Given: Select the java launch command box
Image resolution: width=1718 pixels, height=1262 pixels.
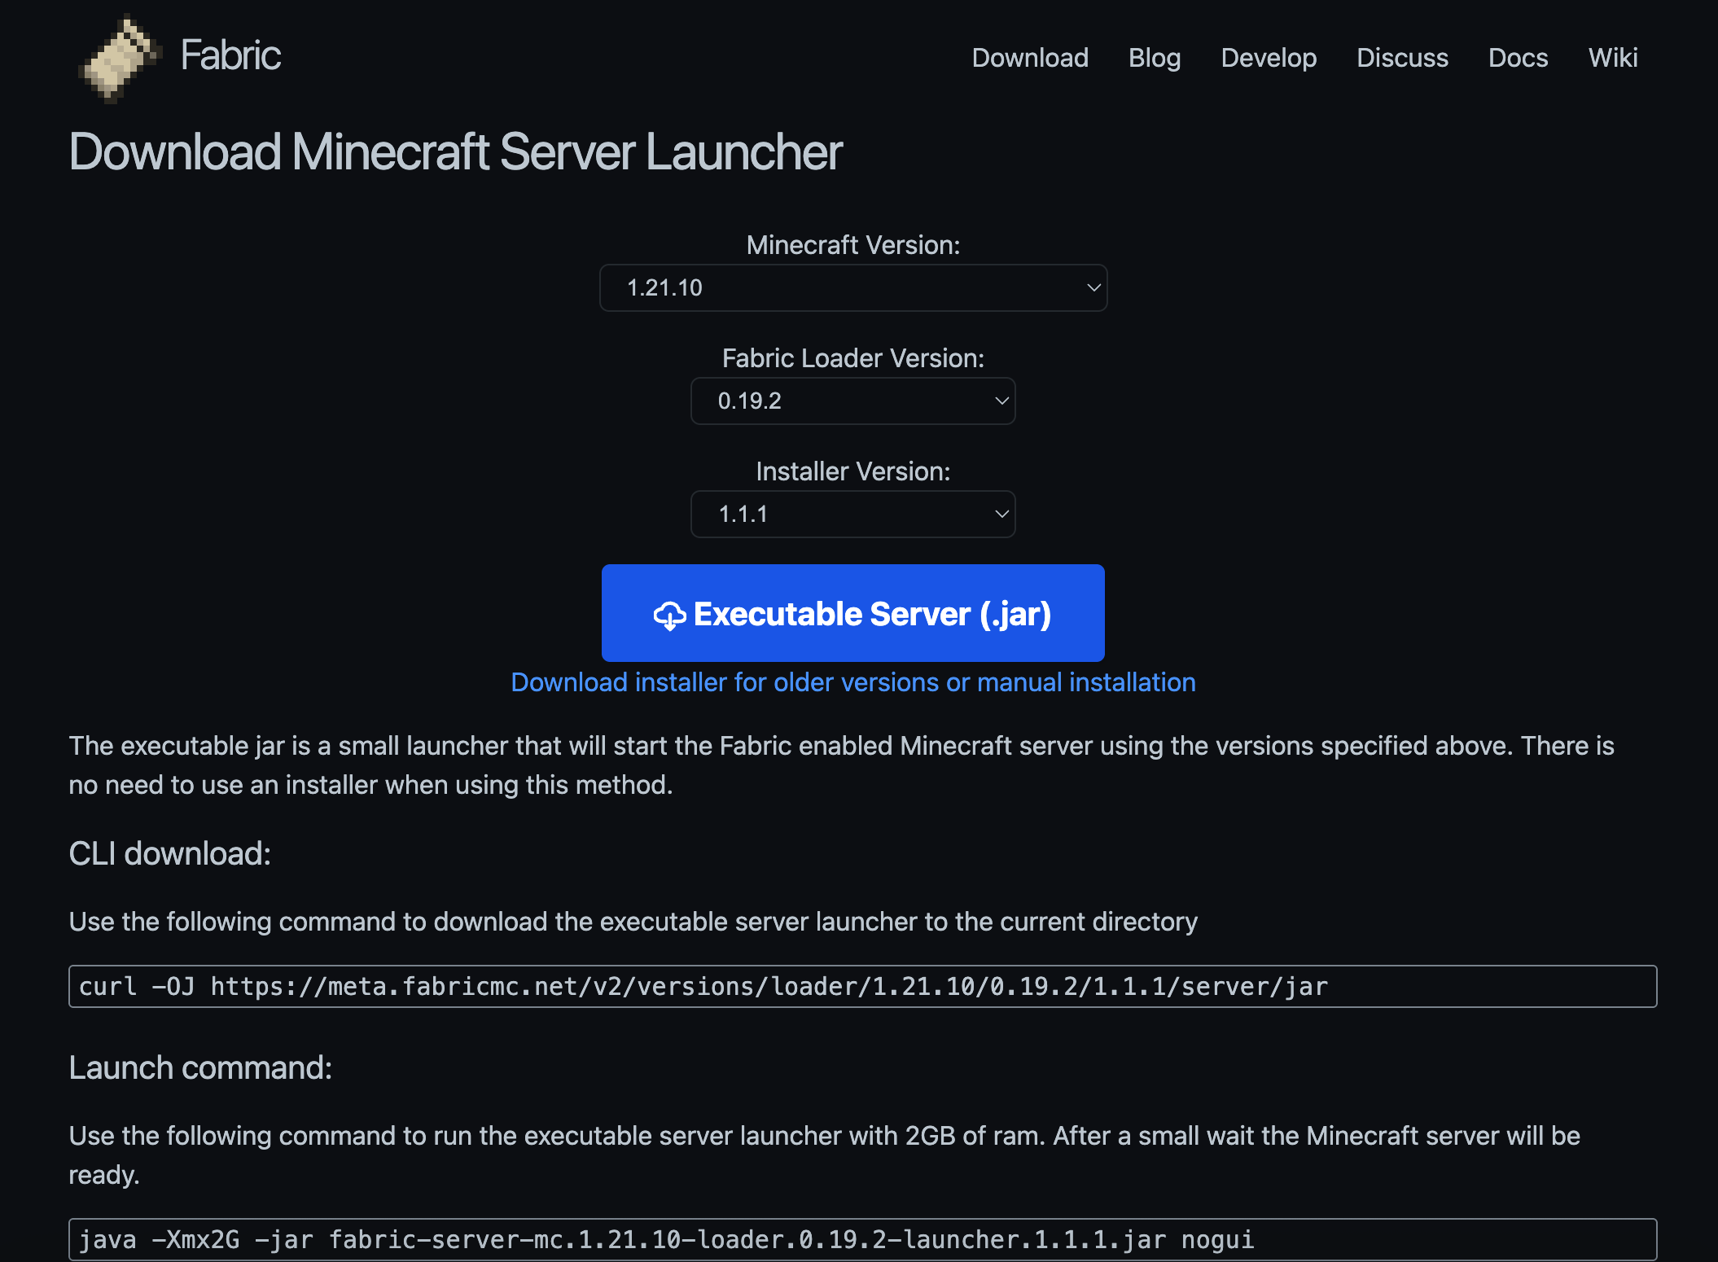Looking at the screenshot, I should (863, 1239).
